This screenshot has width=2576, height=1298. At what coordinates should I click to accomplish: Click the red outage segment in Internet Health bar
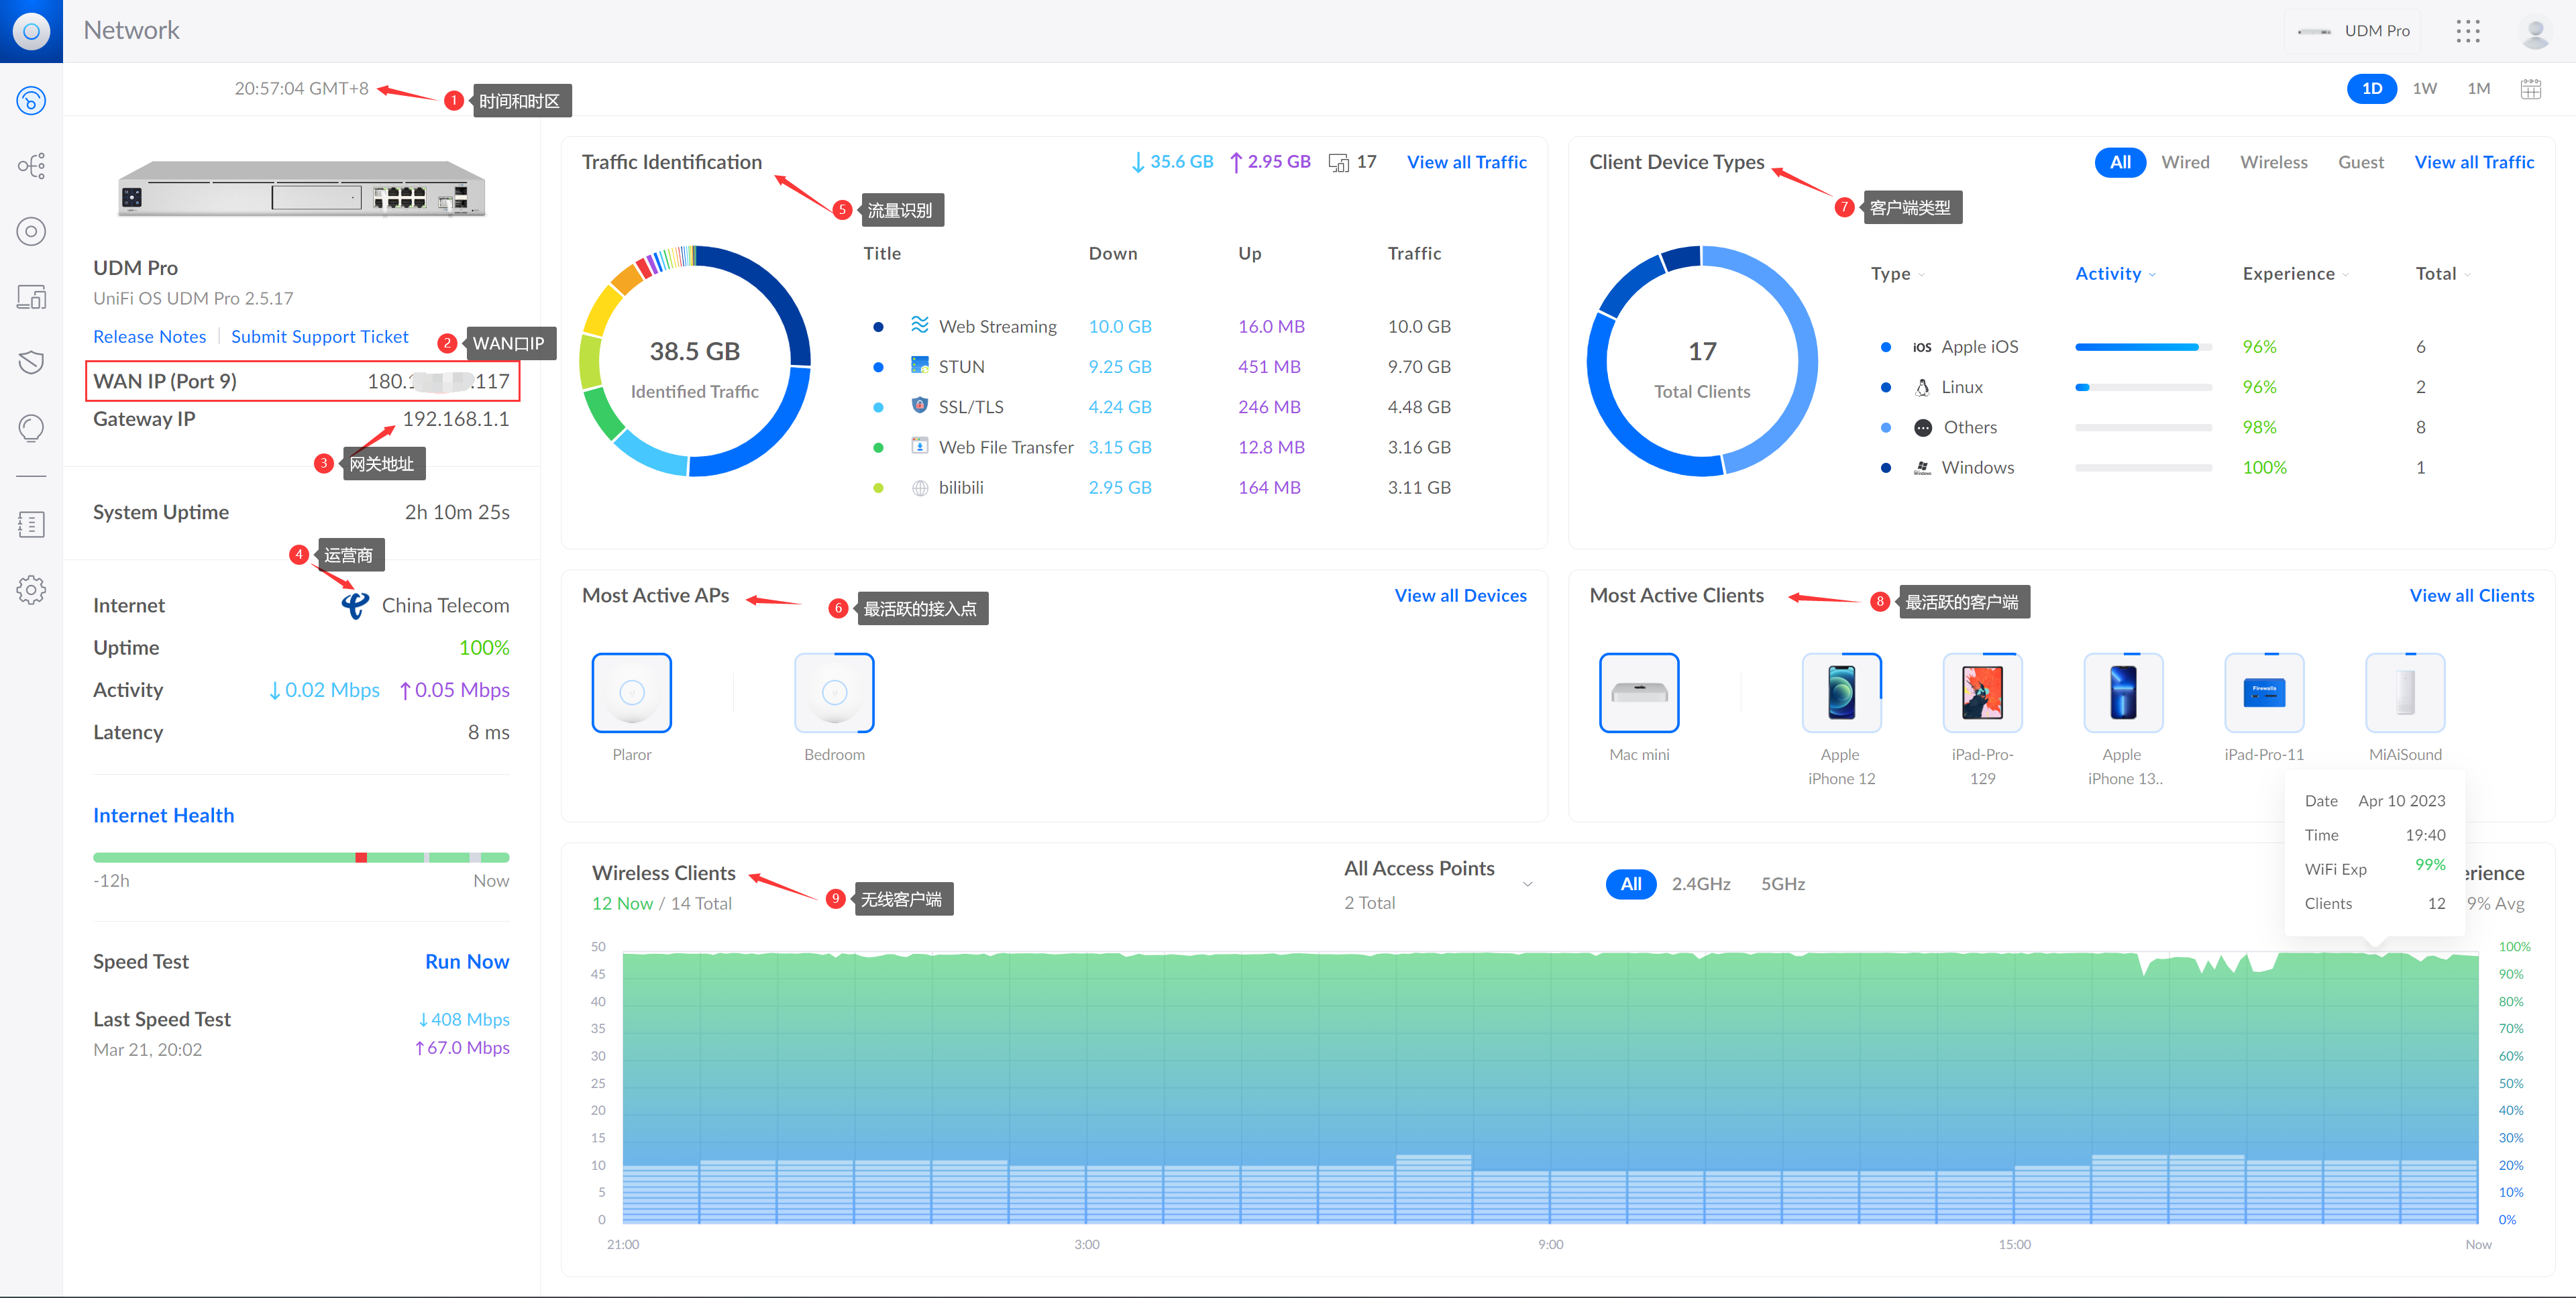(x=361, y=858)
